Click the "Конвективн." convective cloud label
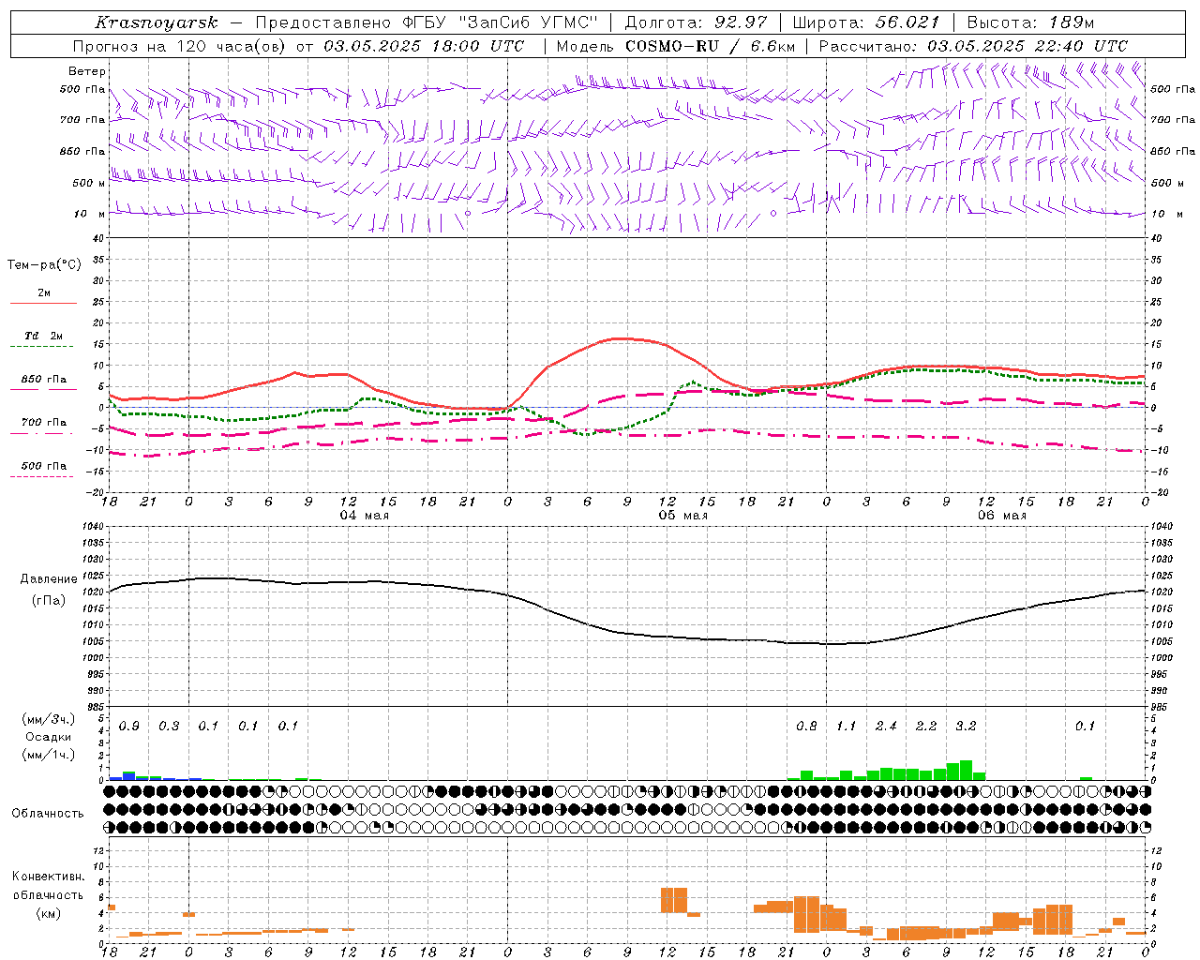This screenshot has height=960, width=1200. click(49, 877)
